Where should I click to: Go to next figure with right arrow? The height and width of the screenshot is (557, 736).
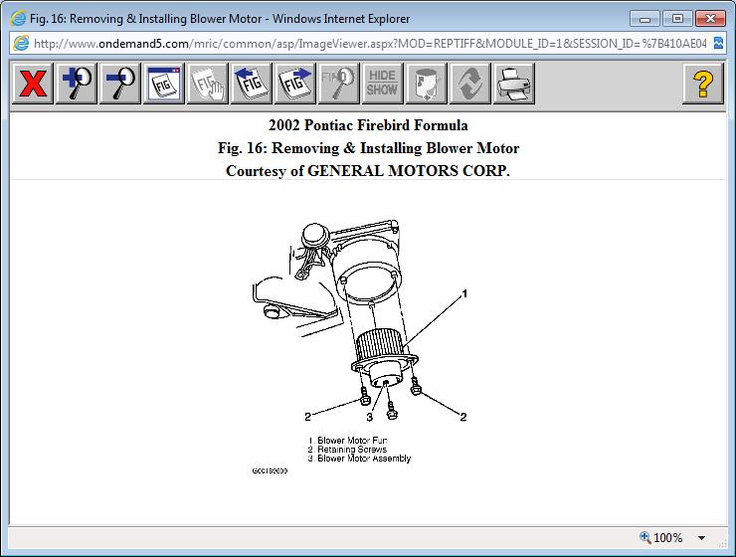tap(294, 84)
